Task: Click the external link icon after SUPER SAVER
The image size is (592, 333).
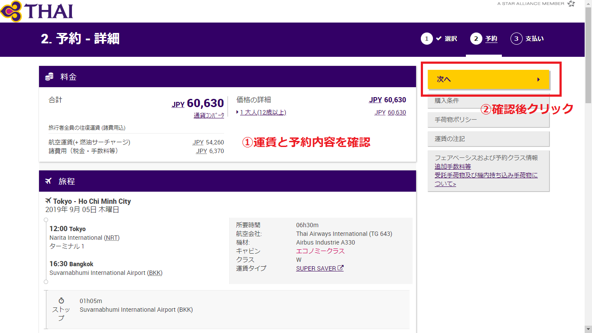Action: 341,268
